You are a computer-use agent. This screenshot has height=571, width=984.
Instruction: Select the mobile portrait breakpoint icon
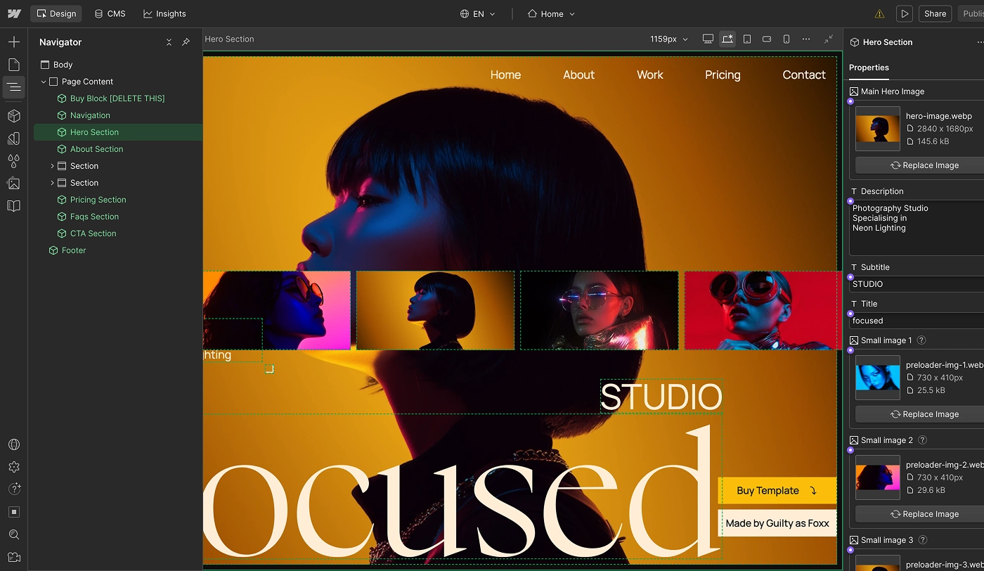[786, 39]
